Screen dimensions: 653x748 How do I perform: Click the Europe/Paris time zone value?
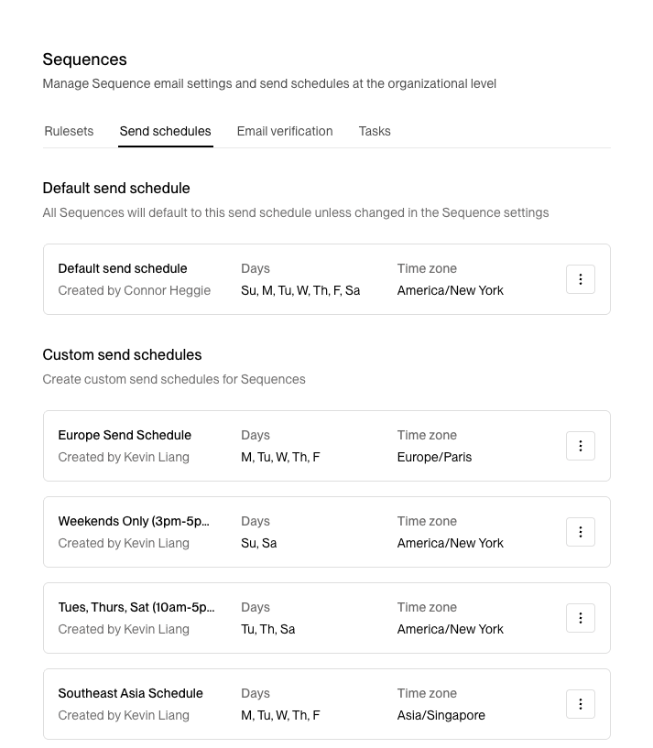(434, 457)
